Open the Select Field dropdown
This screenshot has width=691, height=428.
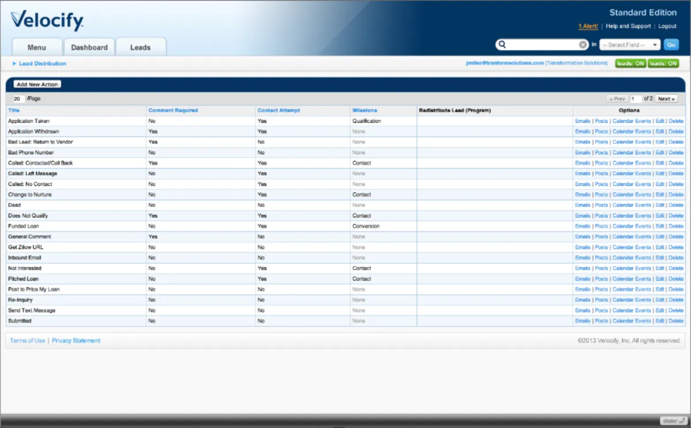pyautogui.click(x=630, y=44)
